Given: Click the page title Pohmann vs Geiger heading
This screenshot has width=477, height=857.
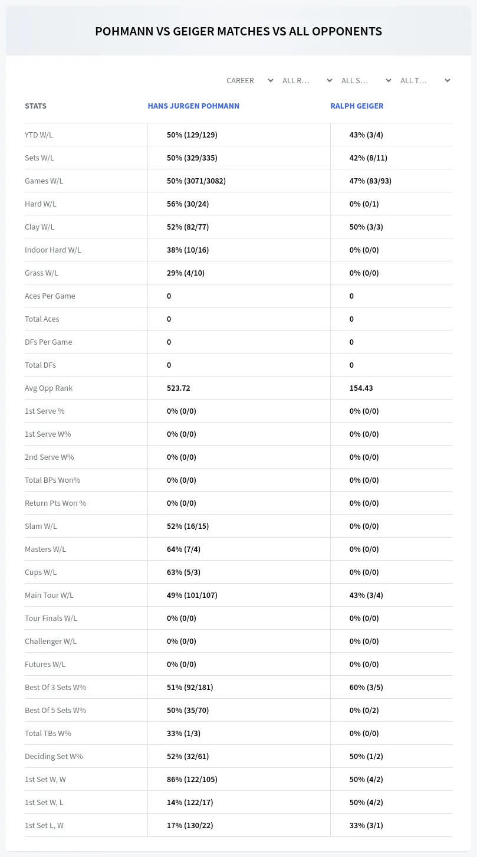Looking at the screenshot, I should (x=238, y=31).
